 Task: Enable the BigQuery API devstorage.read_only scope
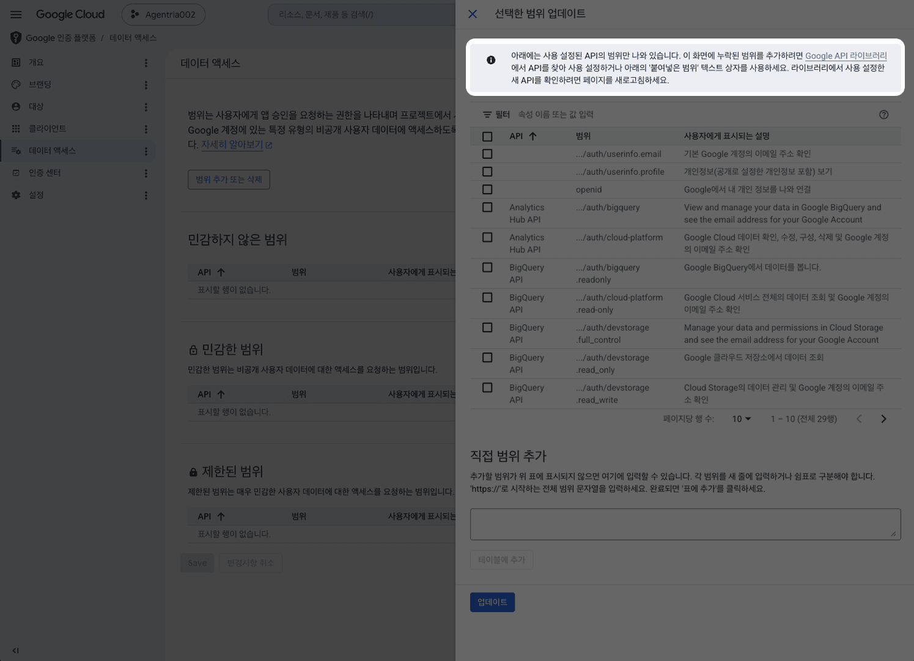click(487, 357)
